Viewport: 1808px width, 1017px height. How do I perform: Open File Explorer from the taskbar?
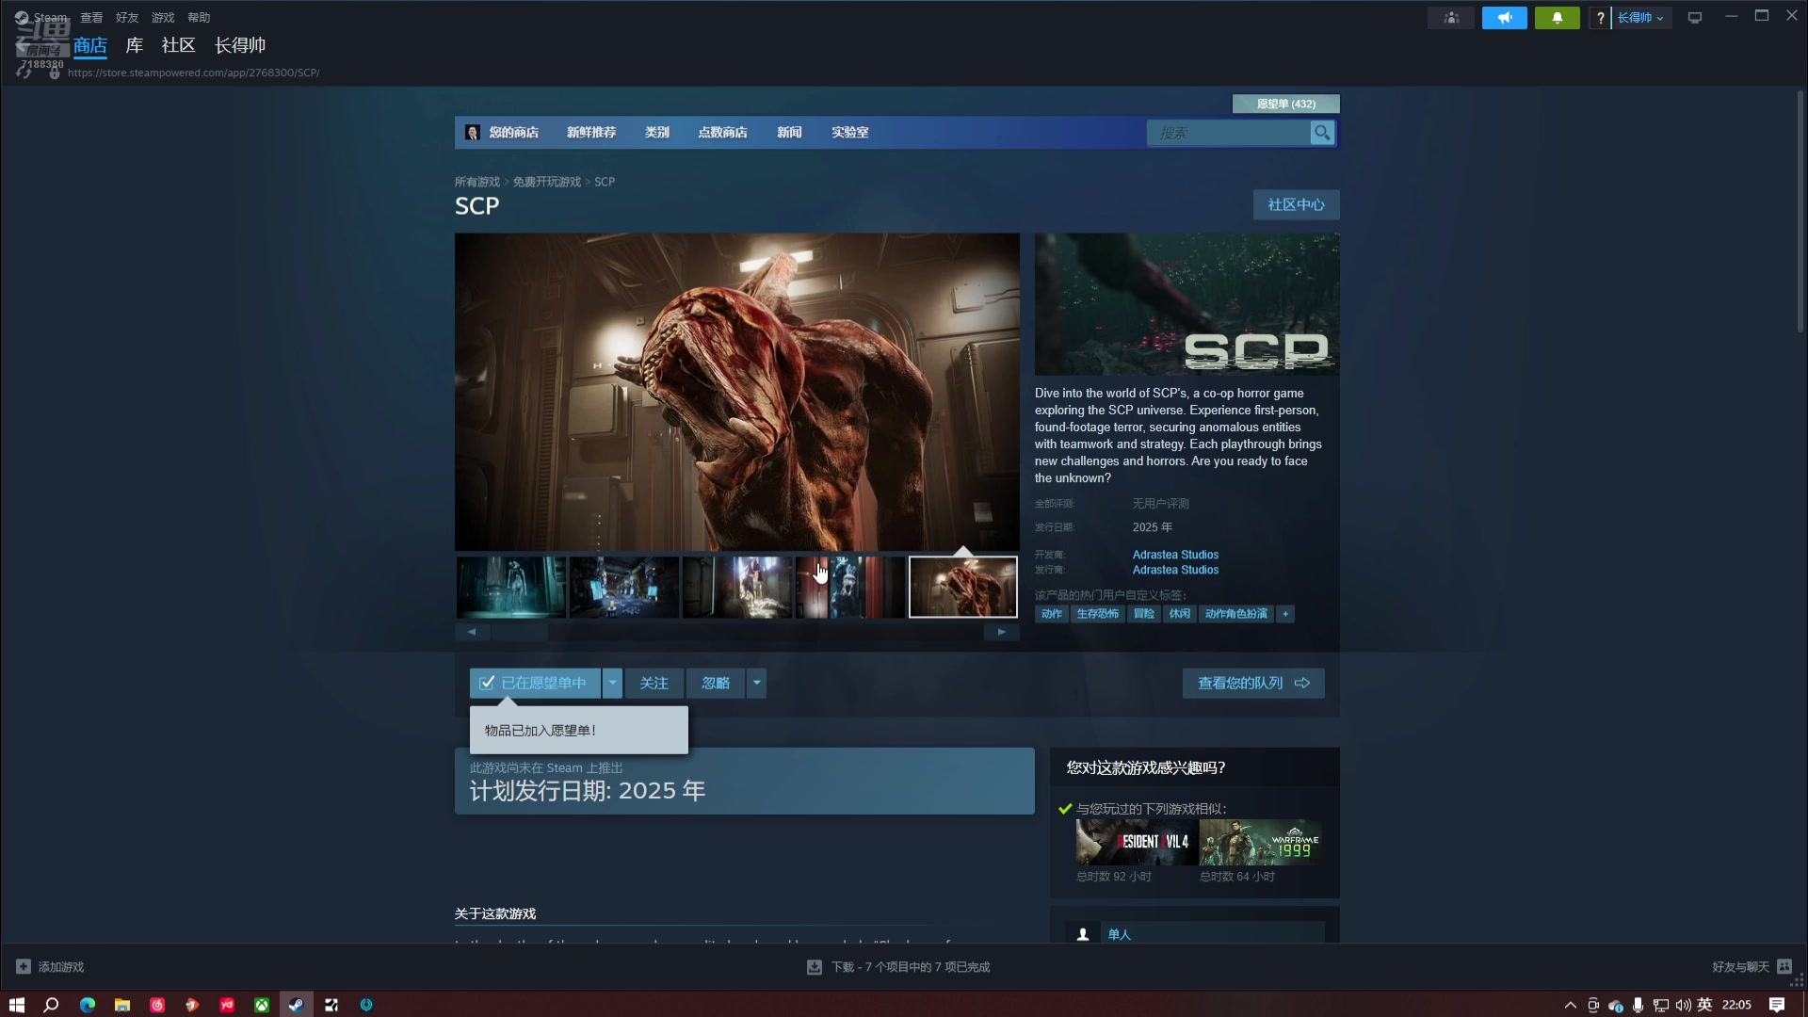point(121,1005)
